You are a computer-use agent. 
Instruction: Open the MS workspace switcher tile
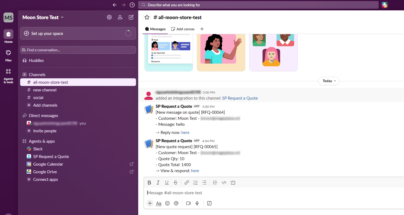pyautogui.click(x=8, y=18)
